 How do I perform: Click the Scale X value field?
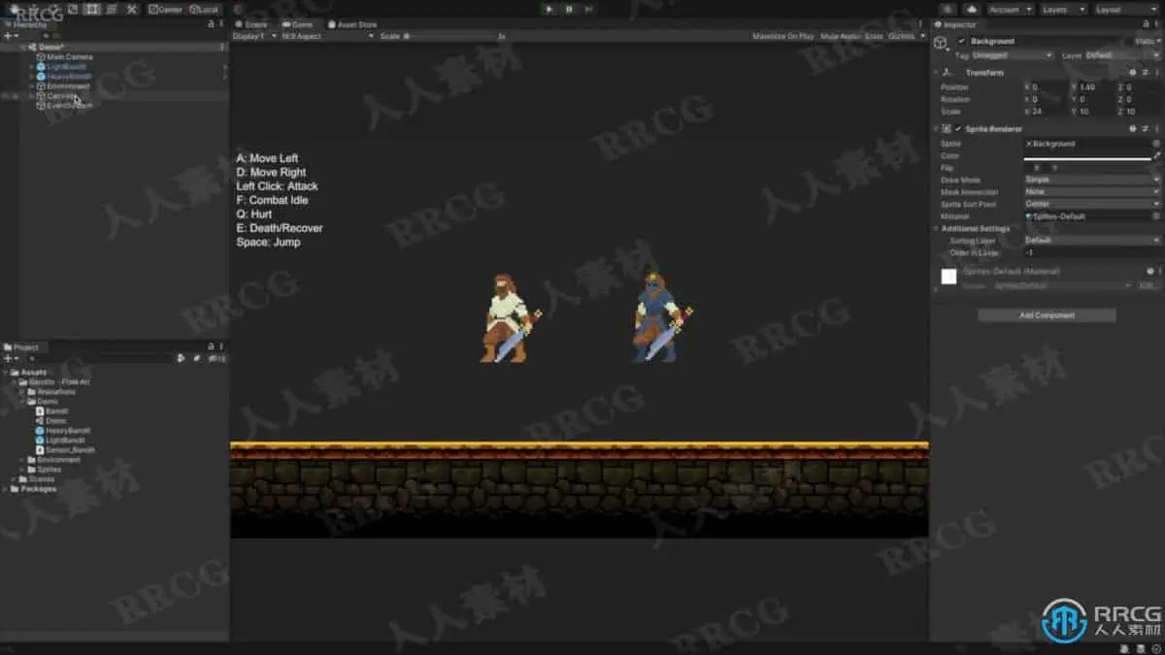(x=1048, y=112)
